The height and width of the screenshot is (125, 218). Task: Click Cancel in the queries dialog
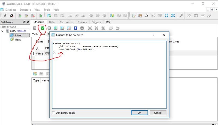(158, 113)
